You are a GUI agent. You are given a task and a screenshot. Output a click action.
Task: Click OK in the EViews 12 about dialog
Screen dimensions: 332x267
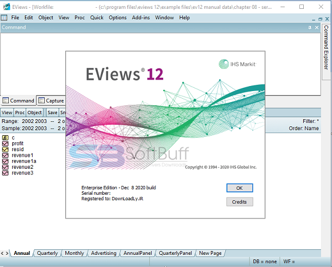[x=240, y=188]
